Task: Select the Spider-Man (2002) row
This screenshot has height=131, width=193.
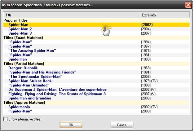Action: click(96, 25)
